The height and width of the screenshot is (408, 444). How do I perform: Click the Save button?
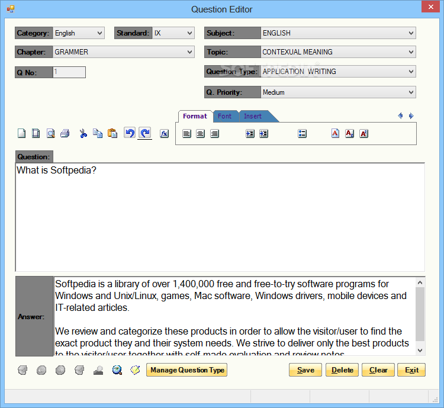pos(305,370)
